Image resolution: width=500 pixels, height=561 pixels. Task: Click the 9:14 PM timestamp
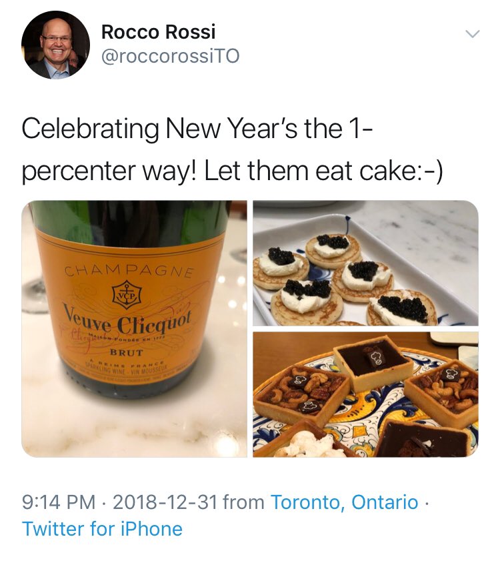click(x=59, y=502)
